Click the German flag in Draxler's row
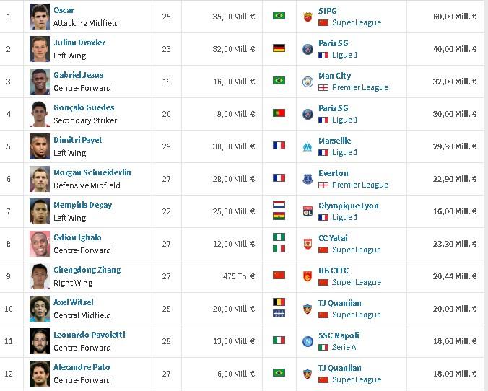Image resolution: width=488 pixels, height=391 pixels. (x=279, y=48)
